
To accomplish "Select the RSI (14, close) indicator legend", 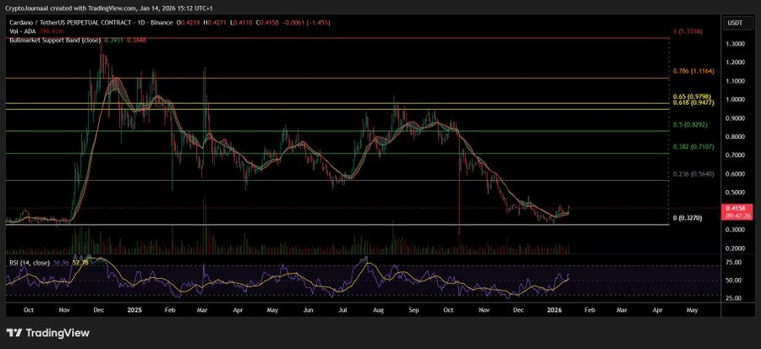I will [x=28, y=262].
